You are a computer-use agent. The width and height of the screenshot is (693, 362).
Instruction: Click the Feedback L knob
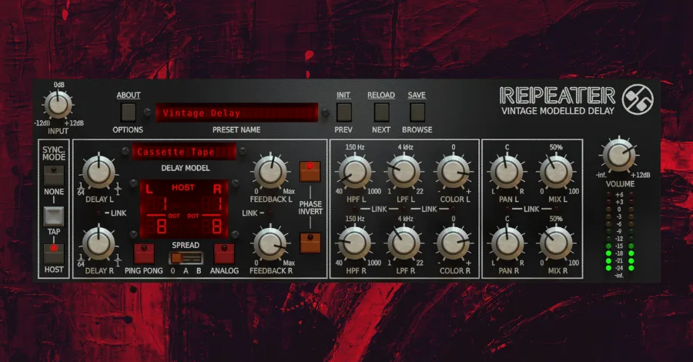(x=270, y=172)
